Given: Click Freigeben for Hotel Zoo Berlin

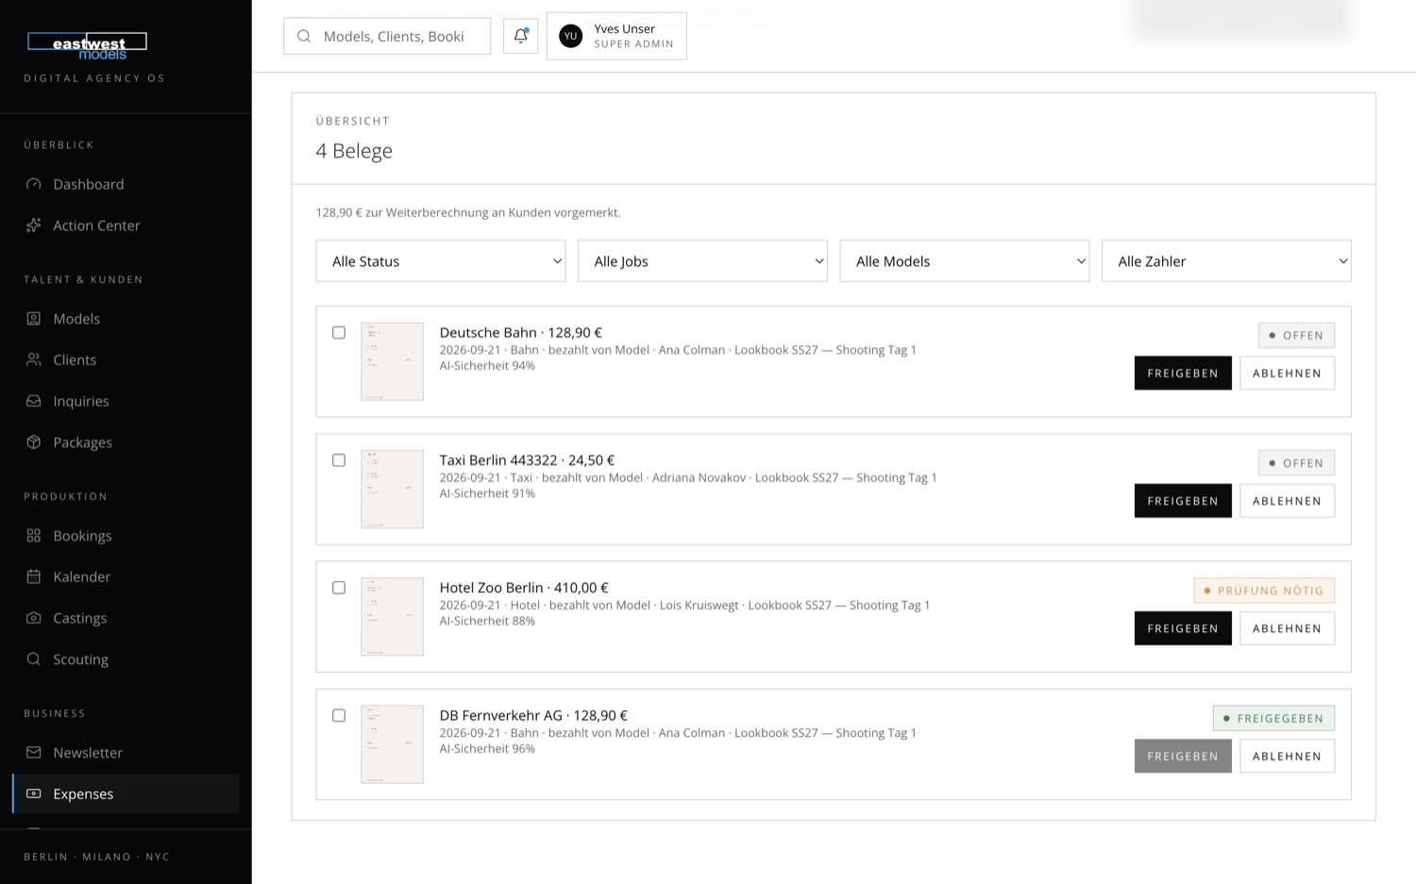Looking at the screenshot, I should (1183, 628).
